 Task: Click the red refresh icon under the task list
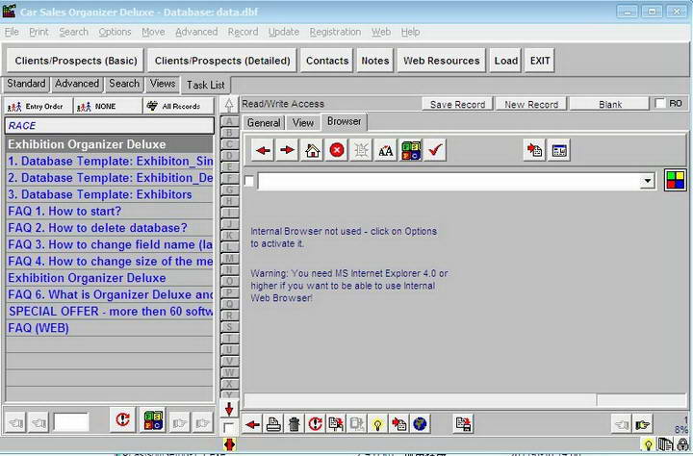click(122, 419)
